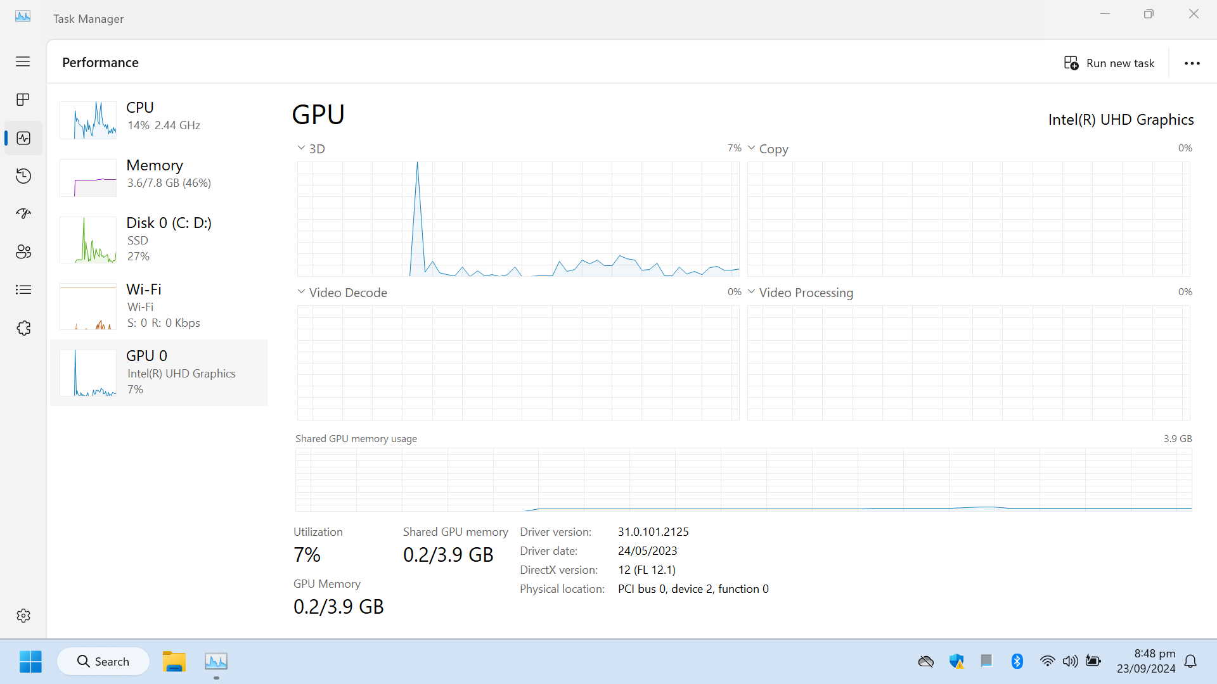Open Task Manager settings gear
Image resolution: width=1217 pixels, height=684 pixels.
tap(23, 616)
